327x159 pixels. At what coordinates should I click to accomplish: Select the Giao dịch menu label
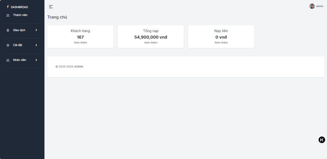[19, 30]
